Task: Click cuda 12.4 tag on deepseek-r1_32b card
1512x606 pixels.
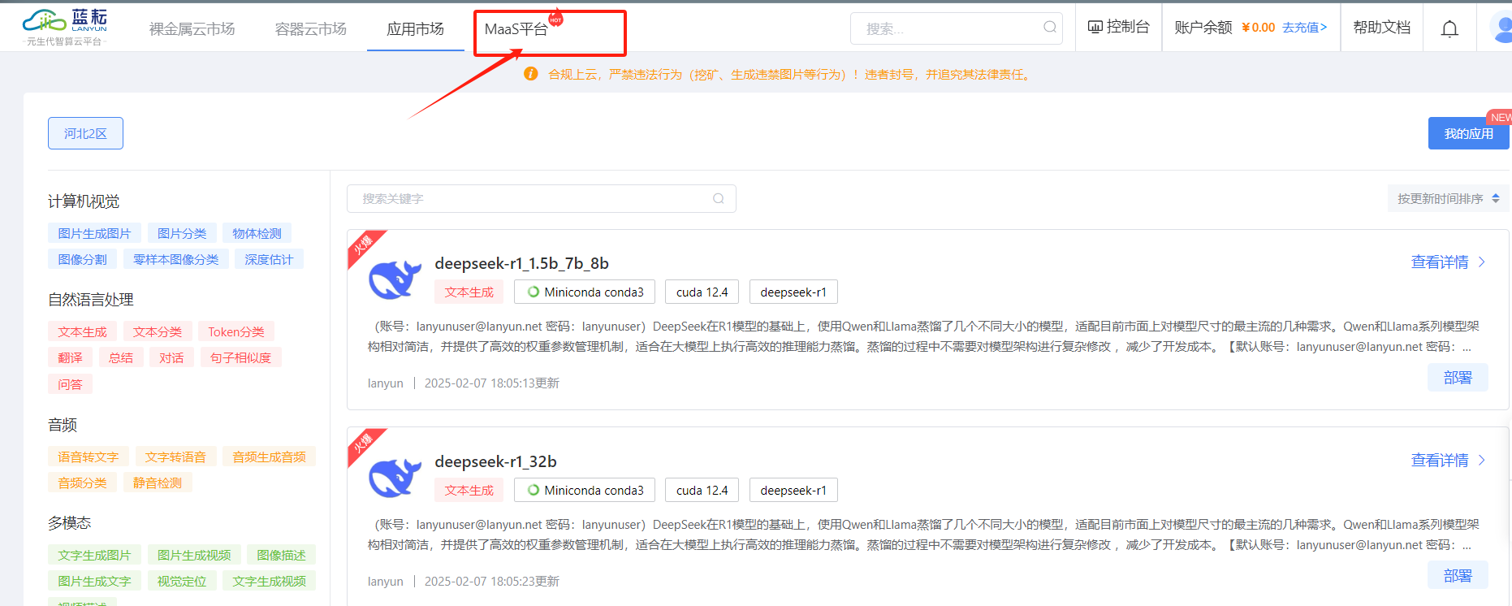Action: (x=702, y=490)
